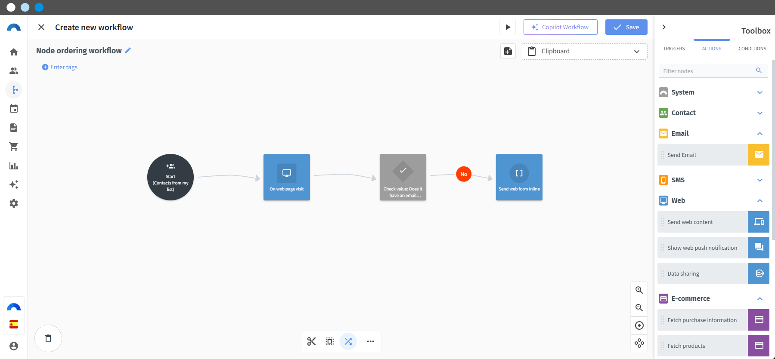Screen dimensions: 775x359
Task: Run the workflow with the play button
Action: (508, 27)
